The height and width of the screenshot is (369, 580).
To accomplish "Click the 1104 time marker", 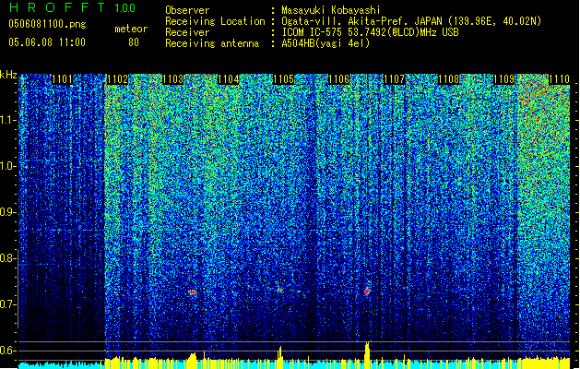I will click(229, 79).
